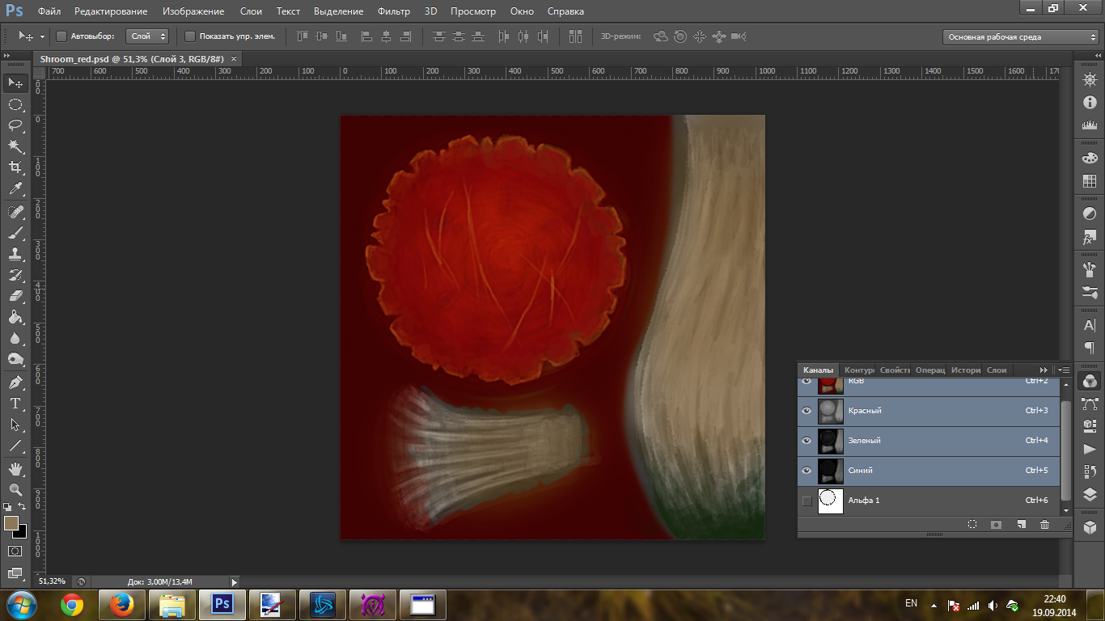
Task: Select the Синий channel row
Action: click(930, 471)
